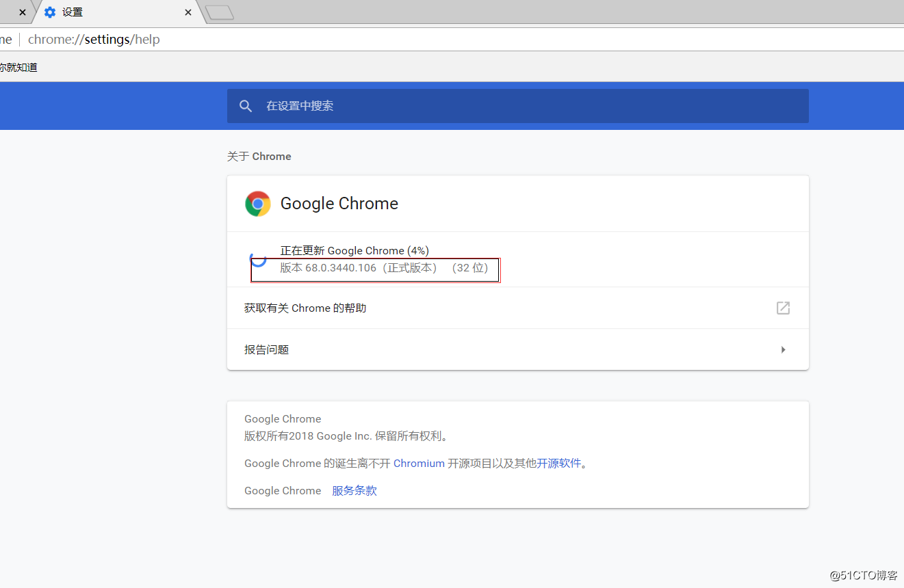Click the update progress spinner icon
Screen dimensions: 904x588
pyautogui.click(x=258, y=258)
